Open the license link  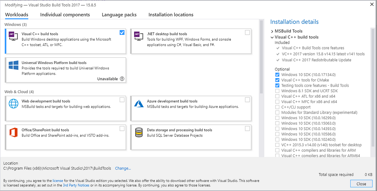(x=58, y=181)
